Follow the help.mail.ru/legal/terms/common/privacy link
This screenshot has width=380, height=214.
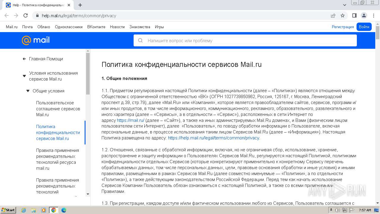pyautogui.click(x=214, y=138)
